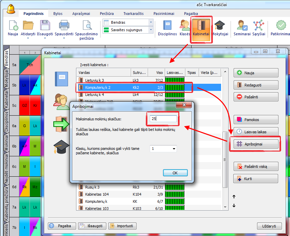Expand the Bendras dropdown

click(x=151, y=22)
